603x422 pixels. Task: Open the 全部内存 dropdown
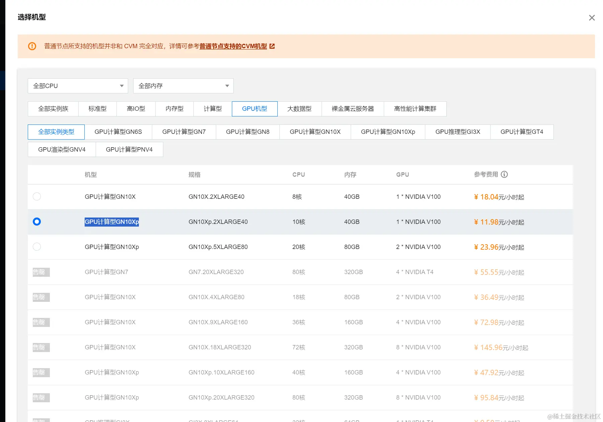183,86
